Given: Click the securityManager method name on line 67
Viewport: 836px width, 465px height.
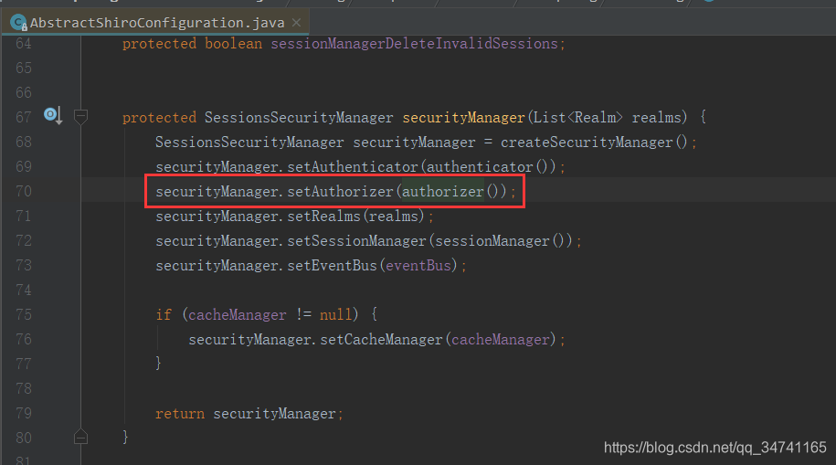Looking at the screenshot, I should coord(463,117).
